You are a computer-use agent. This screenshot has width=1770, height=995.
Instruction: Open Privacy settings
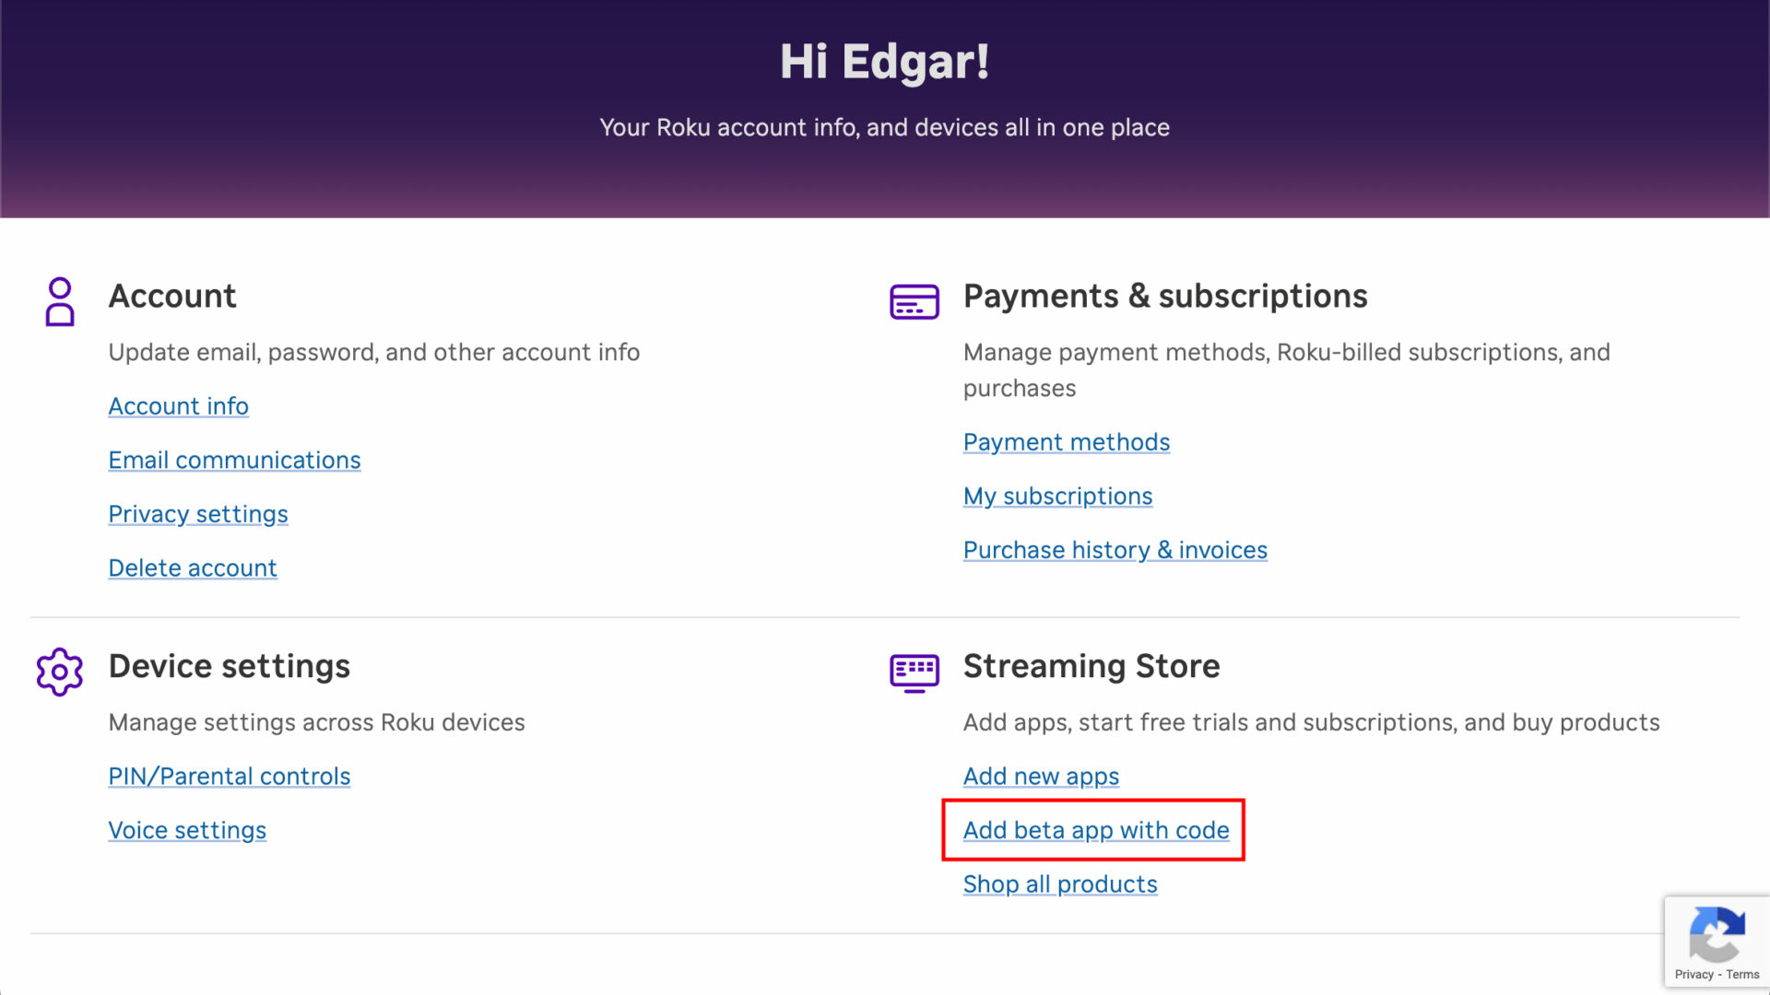198,513
